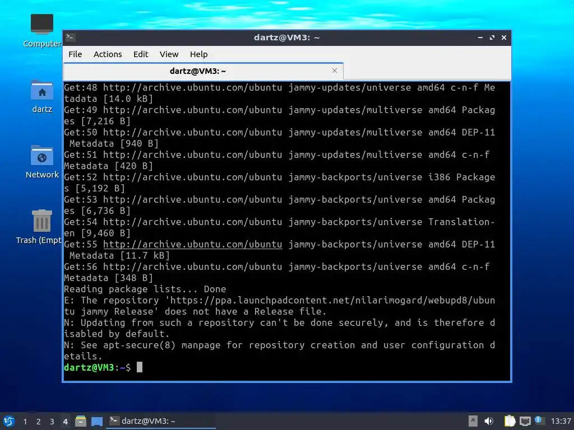Click the terminal window title 'dartz@VM3: ~'
Screen dimensions: 574x430
[x=286, y=38]
